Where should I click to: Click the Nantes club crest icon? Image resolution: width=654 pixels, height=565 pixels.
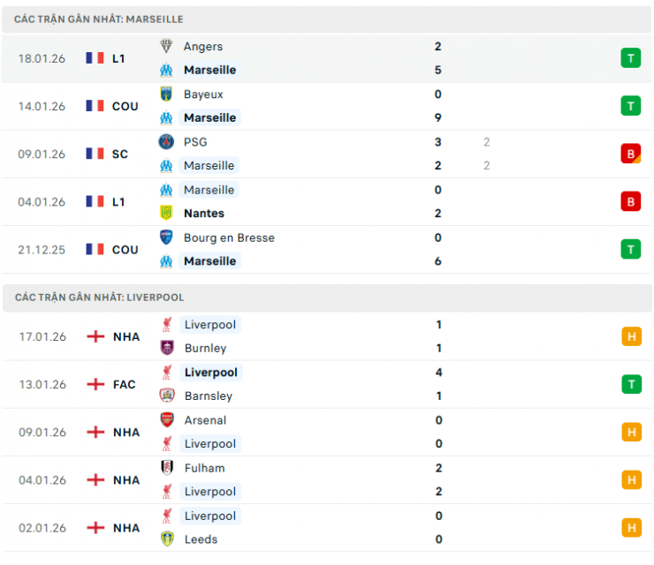tap(166, 213)
